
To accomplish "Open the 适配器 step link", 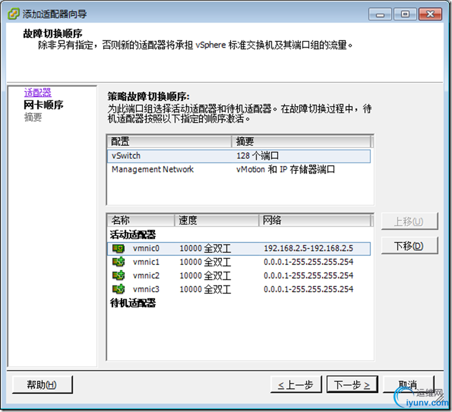I will [37, 93].
